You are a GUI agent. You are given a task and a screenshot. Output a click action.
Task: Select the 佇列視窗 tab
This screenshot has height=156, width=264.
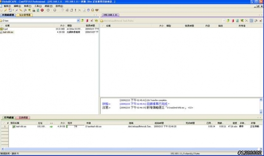[x=9, y=118]
